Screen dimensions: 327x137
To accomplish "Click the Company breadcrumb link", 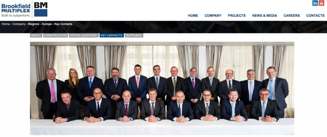I will click(x=19, y=24).
